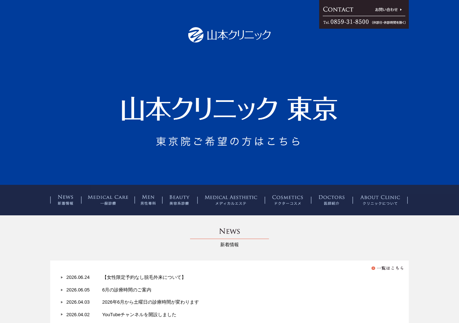The height and width of the screenshot is (323, 459).
Task: Open About Clinic クリニックについて menu
Action: (x=380, y=200)
